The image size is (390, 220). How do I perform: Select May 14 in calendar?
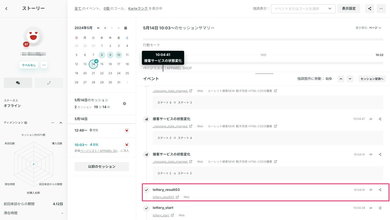click(93, 64)
